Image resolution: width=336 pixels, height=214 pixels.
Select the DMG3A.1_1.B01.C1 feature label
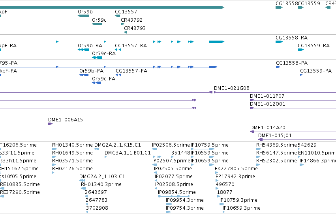(x=128, y=153)
